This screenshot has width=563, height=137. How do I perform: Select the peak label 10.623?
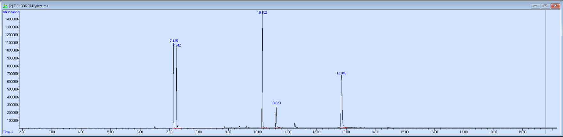276,103
